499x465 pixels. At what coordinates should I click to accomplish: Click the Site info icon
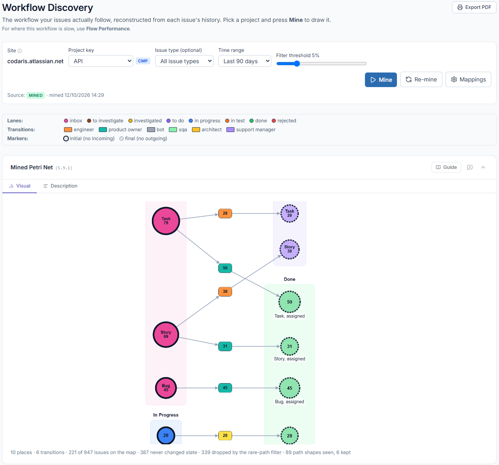(20, 51)
